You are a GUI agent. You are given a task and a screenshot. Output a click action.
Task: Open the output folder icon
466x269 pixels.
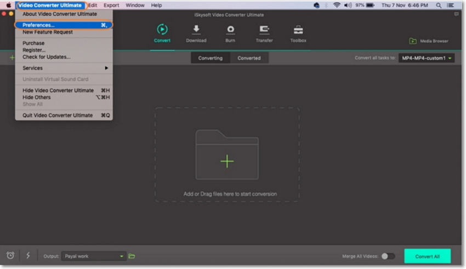coord(132,256)
